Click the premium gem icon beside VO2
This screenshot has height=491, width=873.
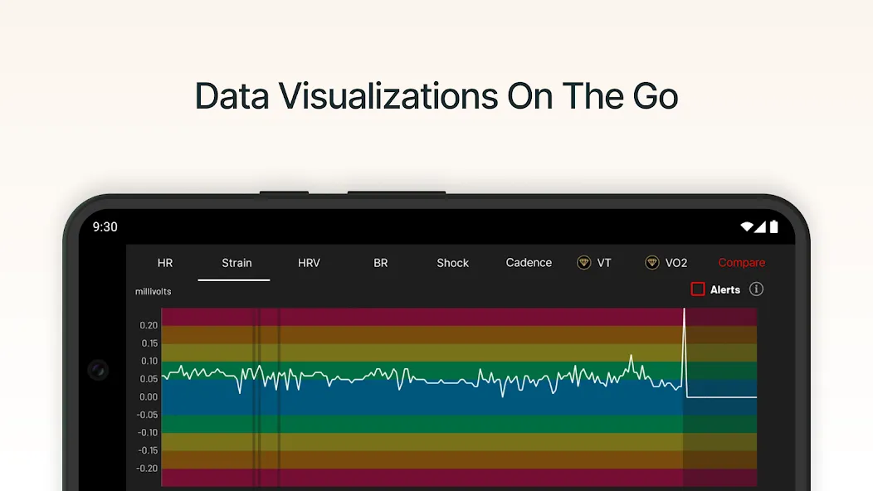(652, 262)
